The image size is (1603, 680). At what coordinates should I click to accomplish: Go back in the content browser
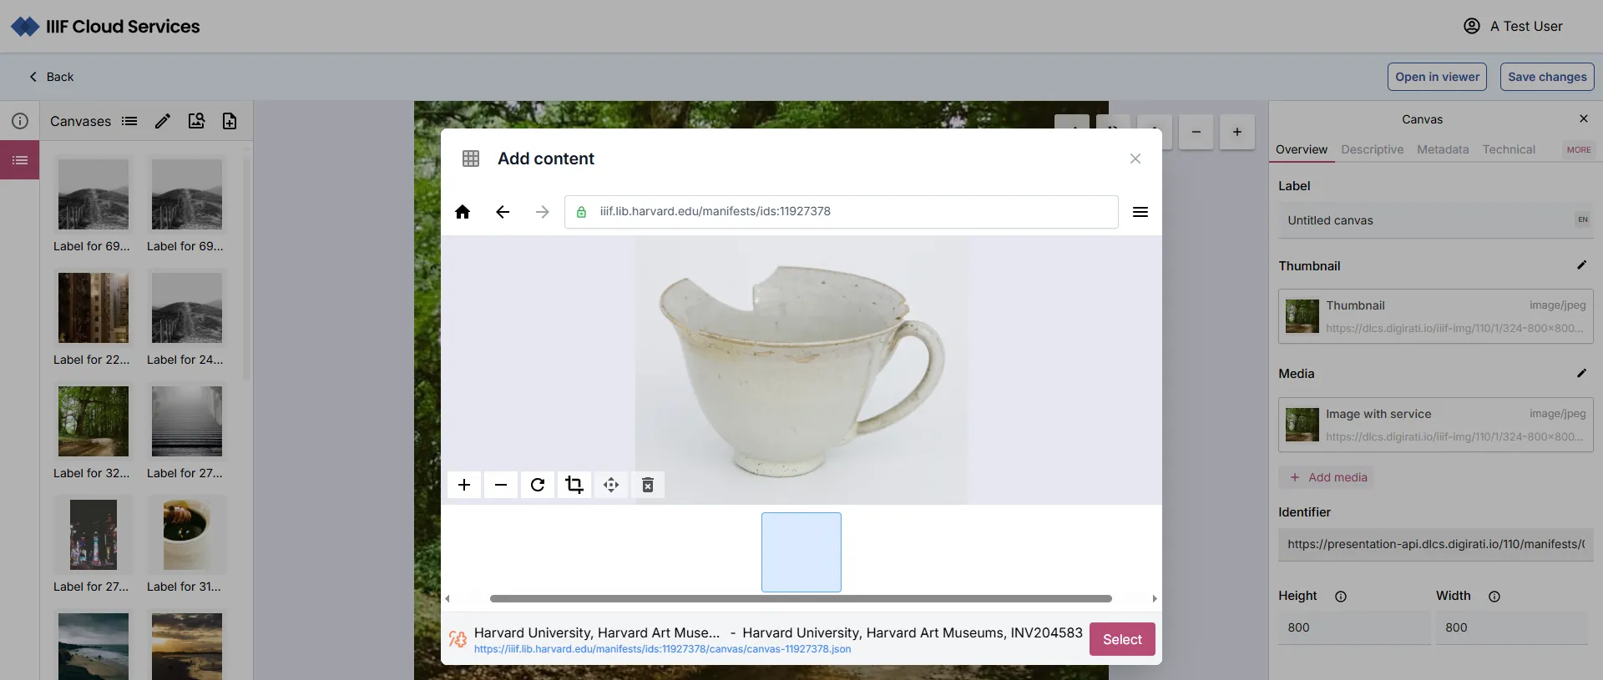point(503,212)
